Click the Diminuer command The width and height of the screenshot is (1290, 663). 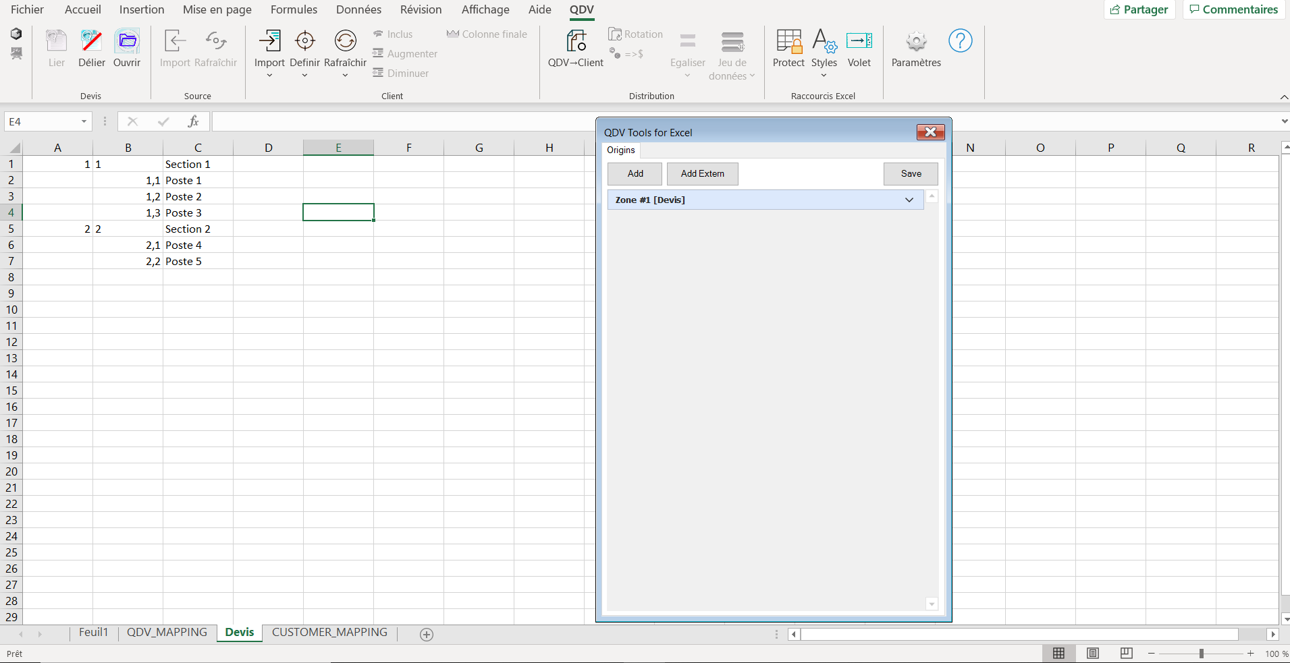(x=400, y=74)
